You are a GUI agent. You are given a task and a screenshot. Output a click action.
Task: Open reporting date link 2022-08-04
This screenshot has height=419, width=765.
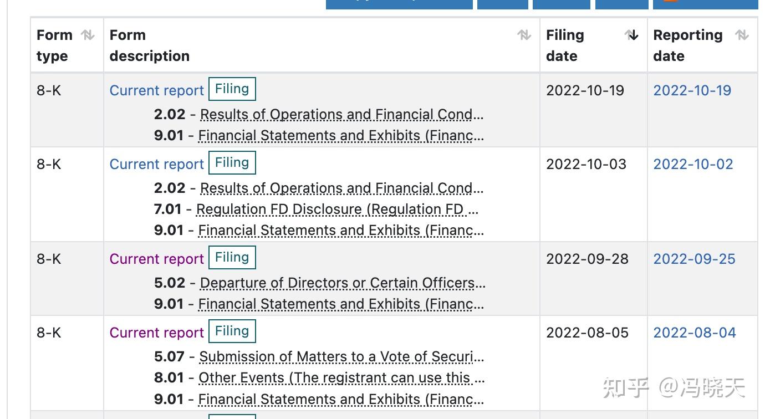coord(695,333)
